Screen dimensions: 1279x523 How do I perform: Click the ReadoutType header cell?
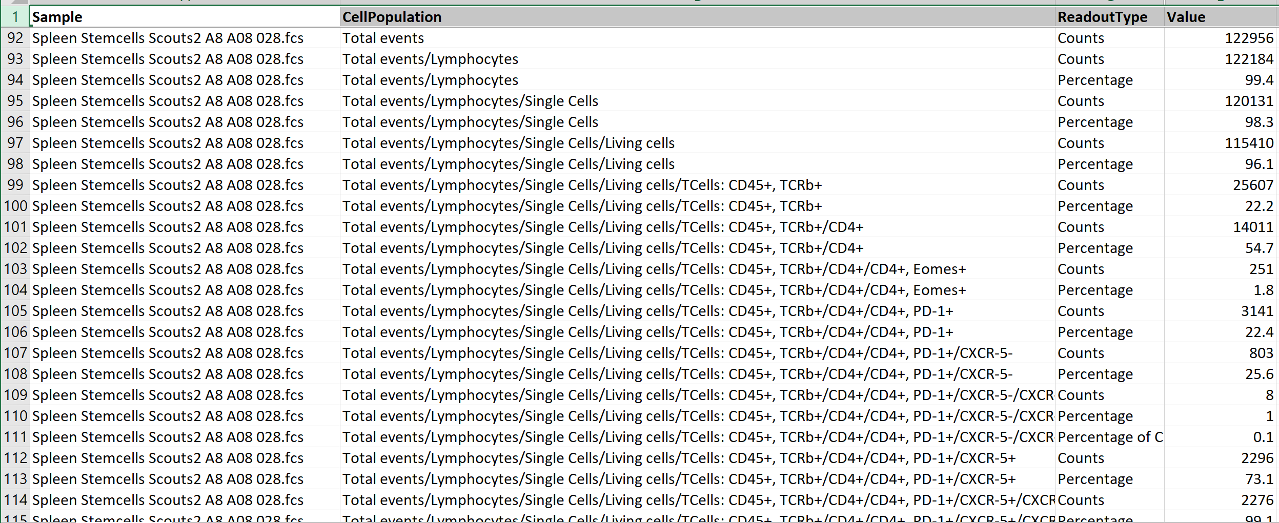[x=1109, y=17]
